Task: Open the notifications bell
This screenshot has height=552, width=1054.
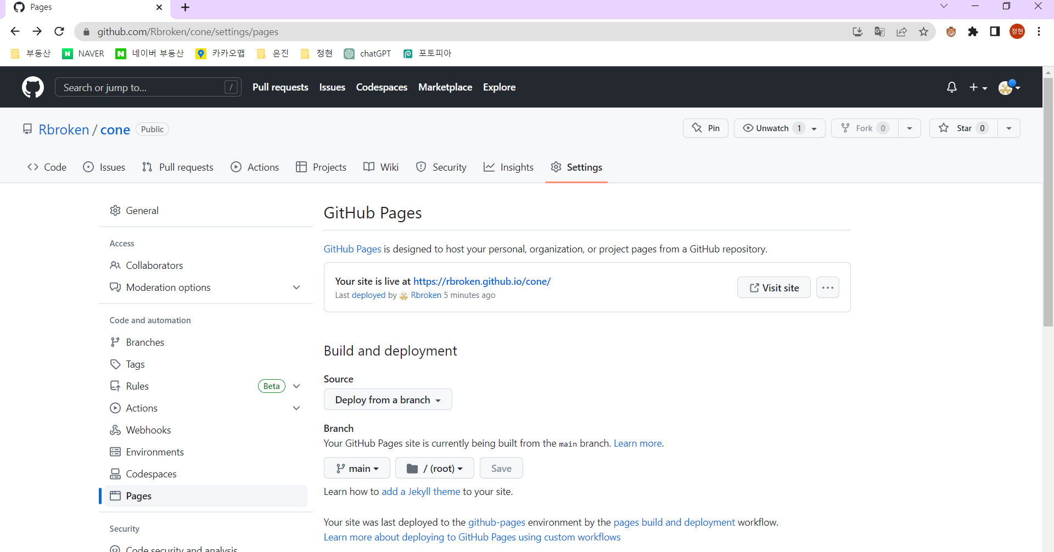Action: [x=952, y=87]
